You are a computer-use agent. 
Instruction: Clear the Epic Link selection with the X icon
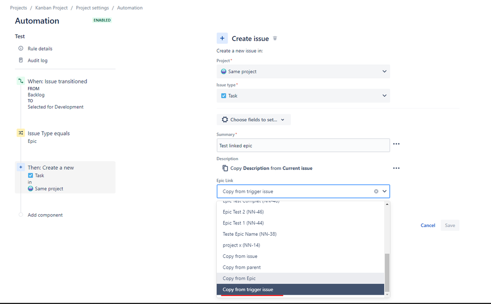click(x=376, y=192)
